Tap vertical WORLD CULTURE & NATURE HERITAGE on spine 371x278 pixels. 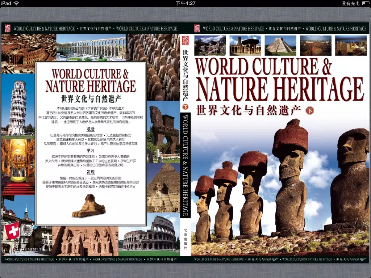coord(185,165)
